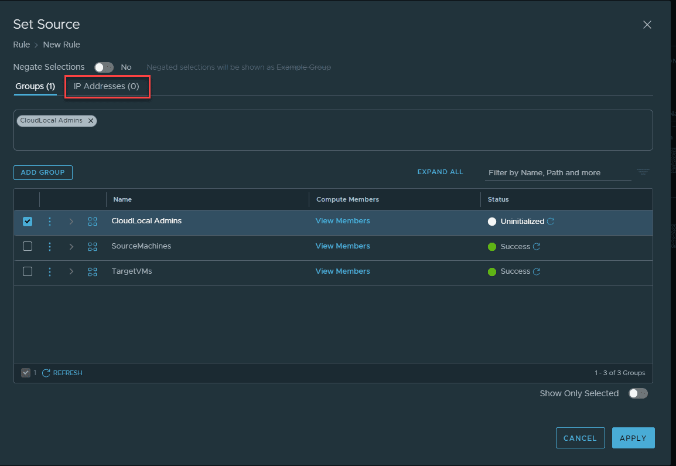Select the Groups tab
The image size is (676, 466).
coord(35,86)
